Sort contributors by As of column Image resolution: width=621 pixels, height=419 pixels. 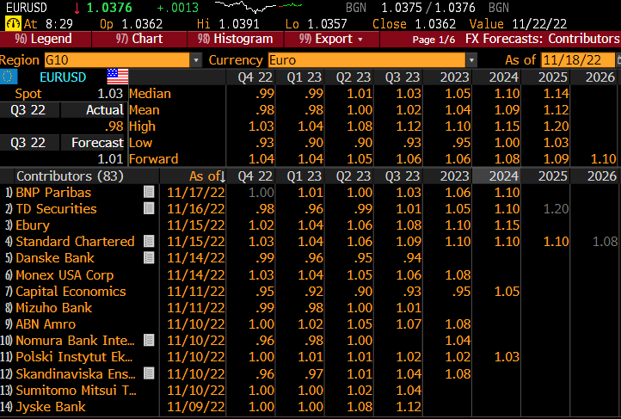(x=206, y=176)
